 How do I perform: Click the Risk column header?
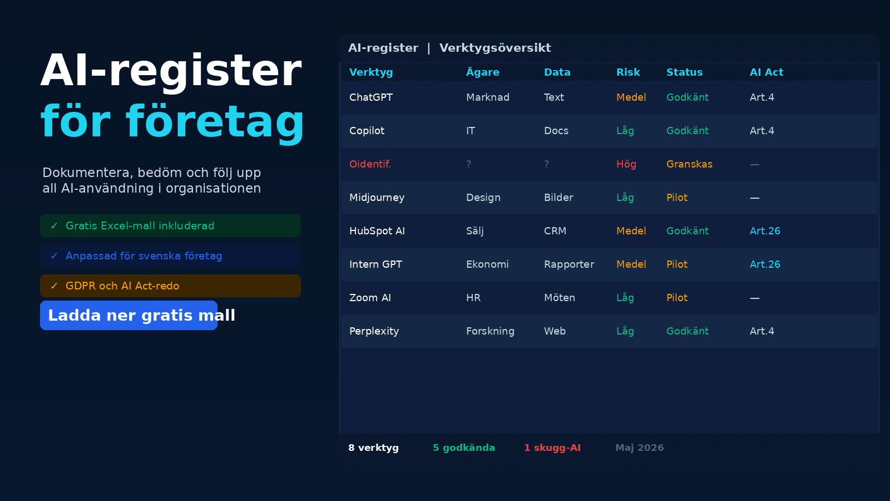point(628,72)
